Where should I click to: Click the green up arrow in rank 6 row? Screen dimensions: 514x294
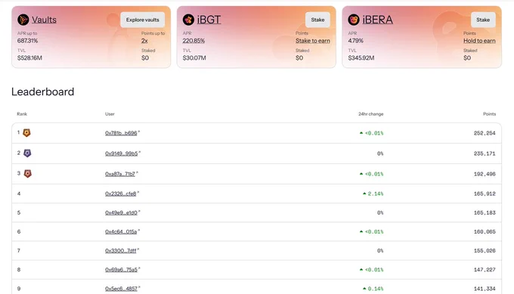point(361,231)
